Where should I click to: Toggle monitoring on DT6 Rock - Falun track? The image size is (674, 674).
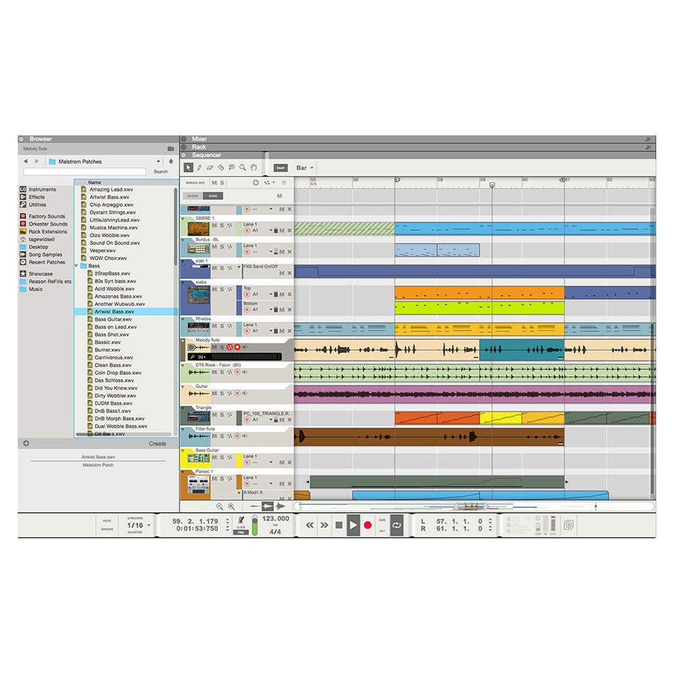coord(245,372)
